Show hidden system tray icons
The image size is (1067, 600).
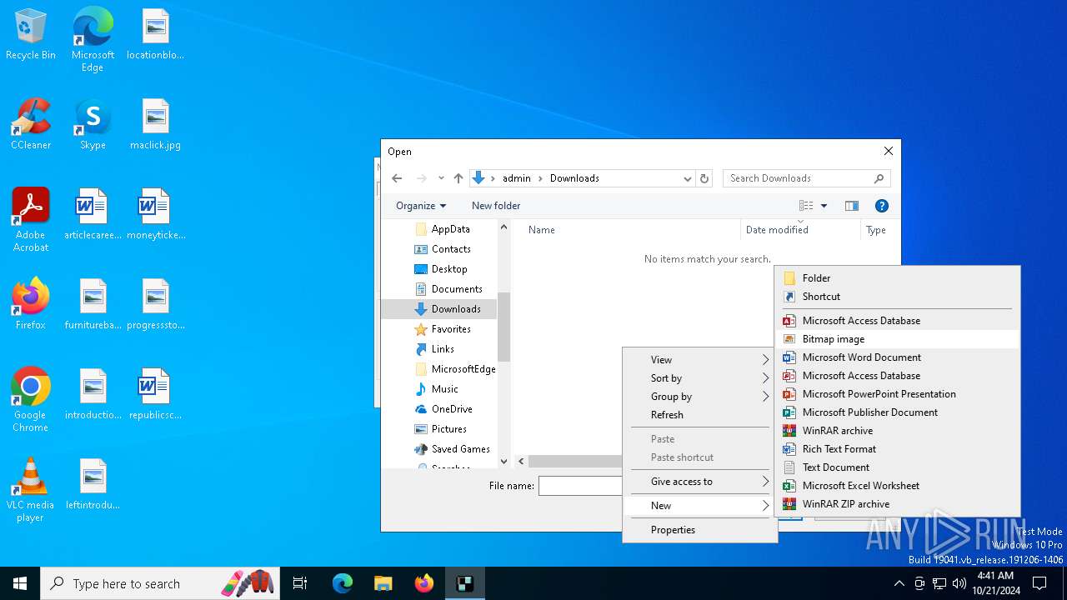click(x=899, y=583)
